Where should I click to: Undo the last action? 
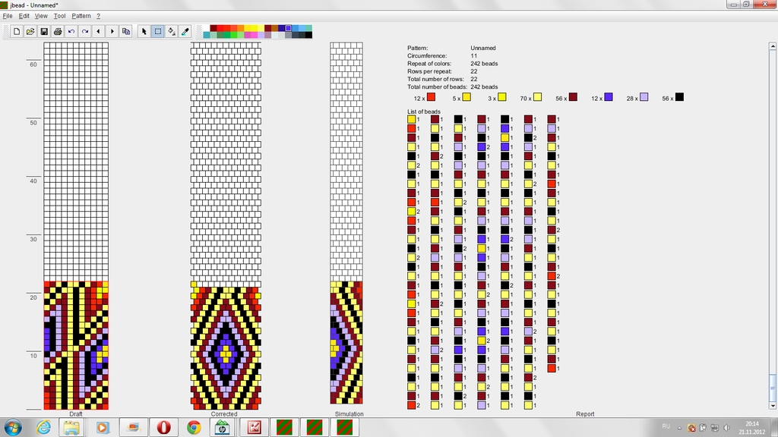click(x=71, y=32)
